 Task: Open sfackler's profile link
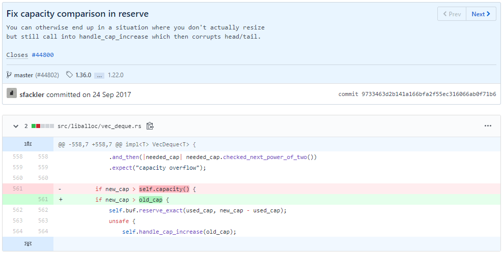32,94
